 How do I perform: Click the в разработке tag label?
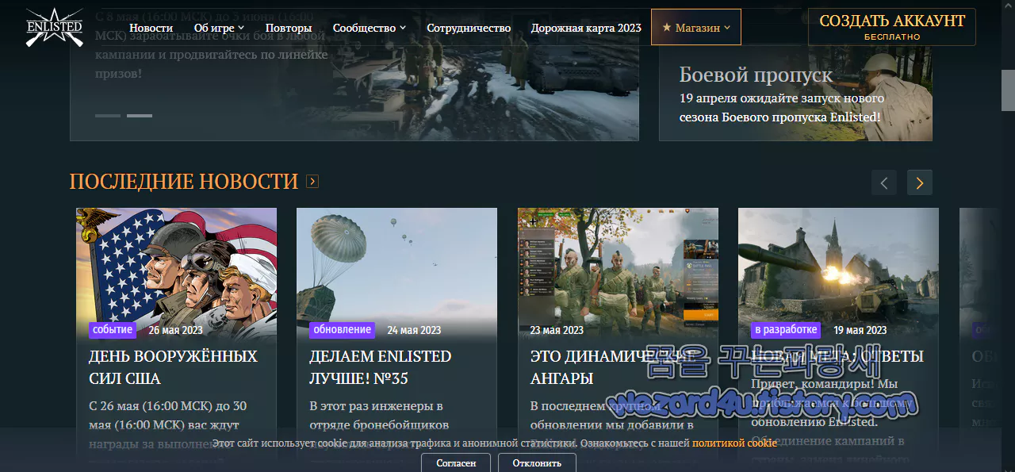786,329
